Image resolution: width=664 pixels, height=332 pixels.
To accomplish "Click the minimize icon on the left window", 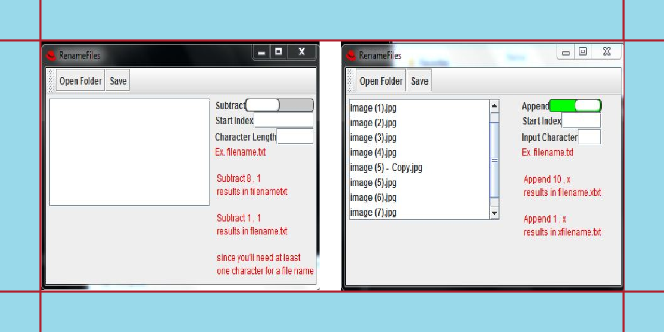I will click(261, 52).
